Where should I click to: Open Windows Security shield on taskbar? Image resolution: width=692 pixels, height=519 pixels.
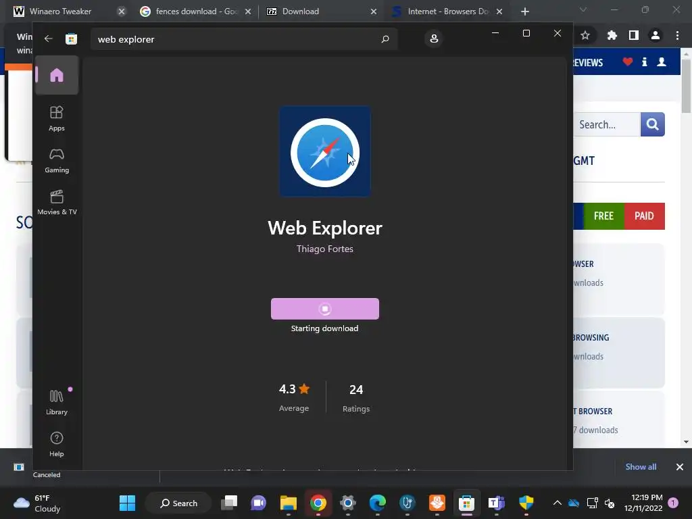(526, 503)
